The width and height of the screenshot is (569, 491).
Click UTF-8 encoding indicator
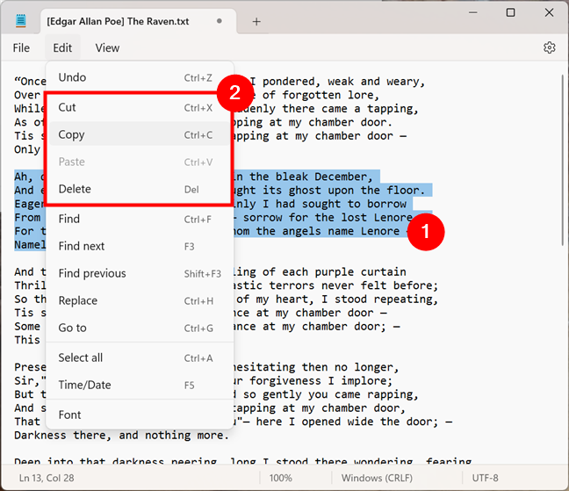point(486,478)
